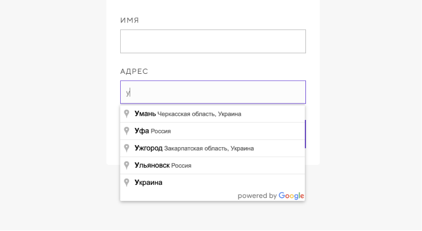
Task: Click the Закарпатская область, Украина text
Action: tap(209, 148)
